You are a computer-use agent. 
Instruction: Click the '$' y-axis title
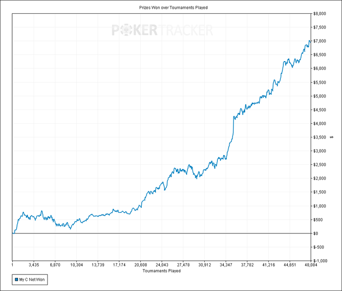click(x=332, y=137)
